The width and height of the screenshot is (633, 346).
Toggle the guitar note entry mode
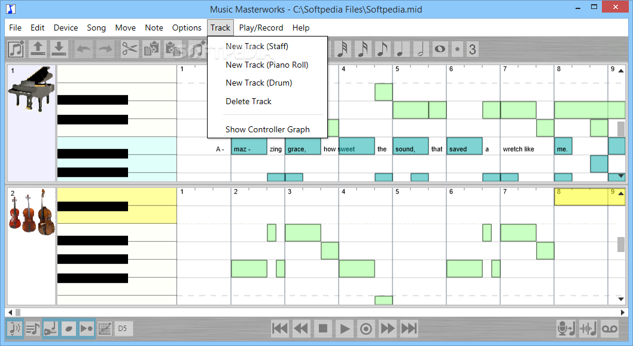click(x=51, y=329)
